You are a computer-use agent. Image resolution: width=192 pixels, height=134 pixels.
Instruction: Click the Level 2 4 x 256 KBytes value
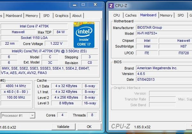pos(66,97)
